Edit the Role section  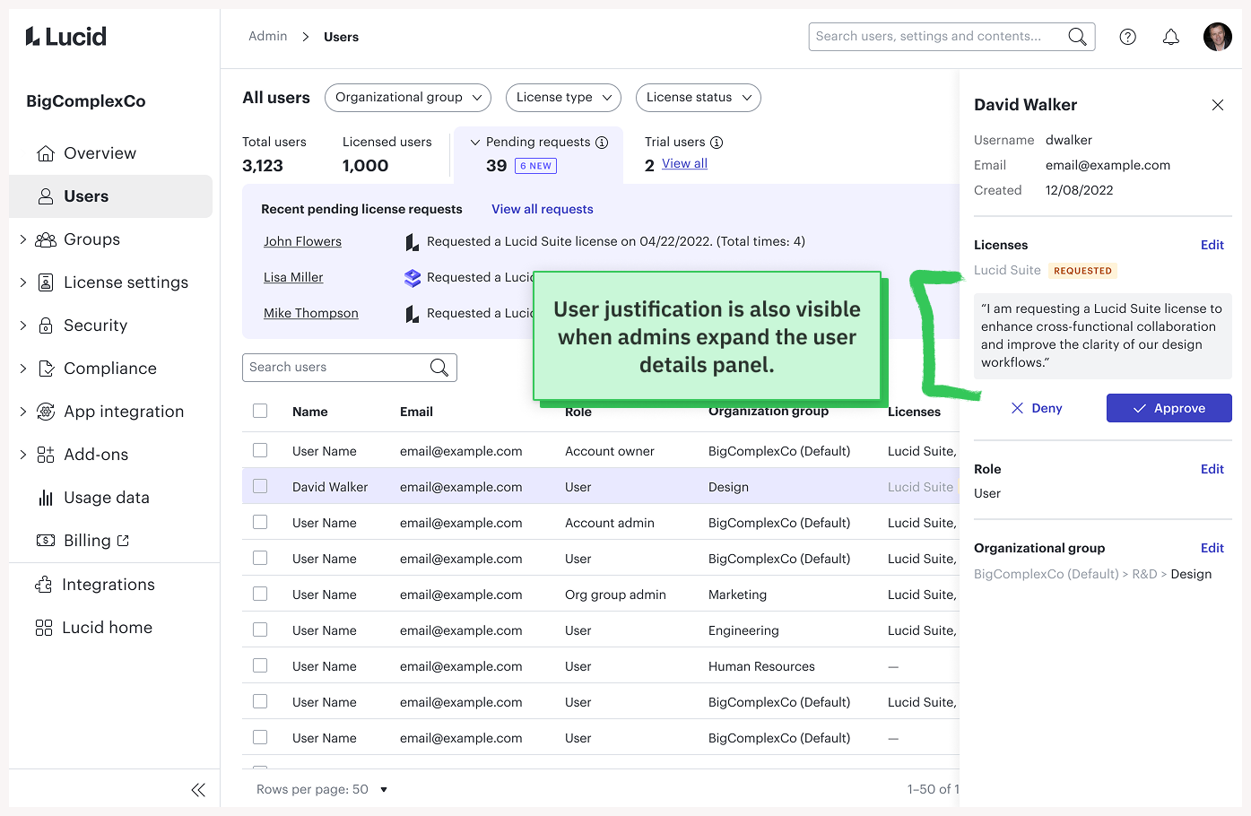[1212, 469]
